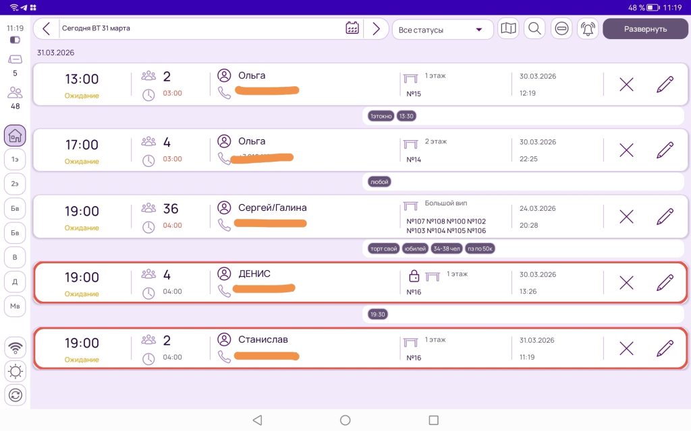
Task: Switch to the 'Мв' hall tab
Action: tap(15, 306)
